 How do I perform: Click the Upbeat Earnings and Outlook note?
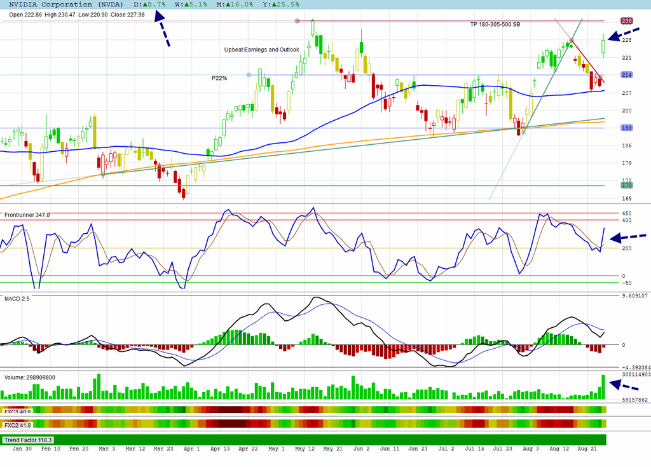261,50
